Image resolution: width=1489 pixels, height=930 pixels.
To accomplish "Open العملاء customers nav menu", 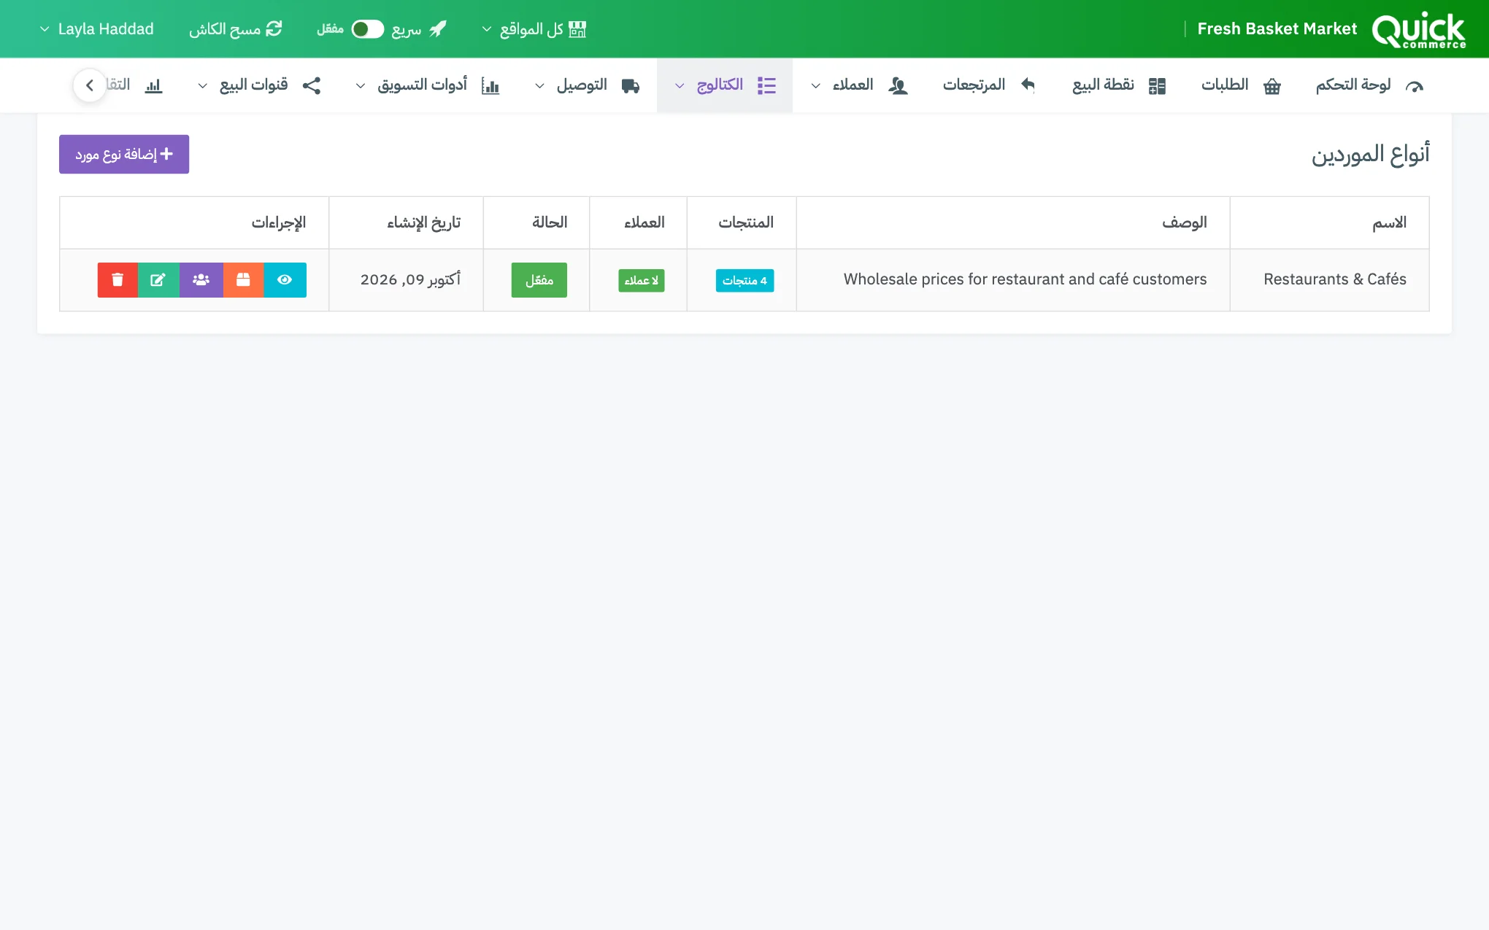I will [859, 85].
